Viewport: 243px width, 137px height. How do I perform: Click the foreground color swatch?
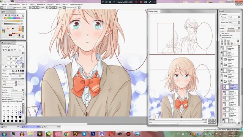21,47
